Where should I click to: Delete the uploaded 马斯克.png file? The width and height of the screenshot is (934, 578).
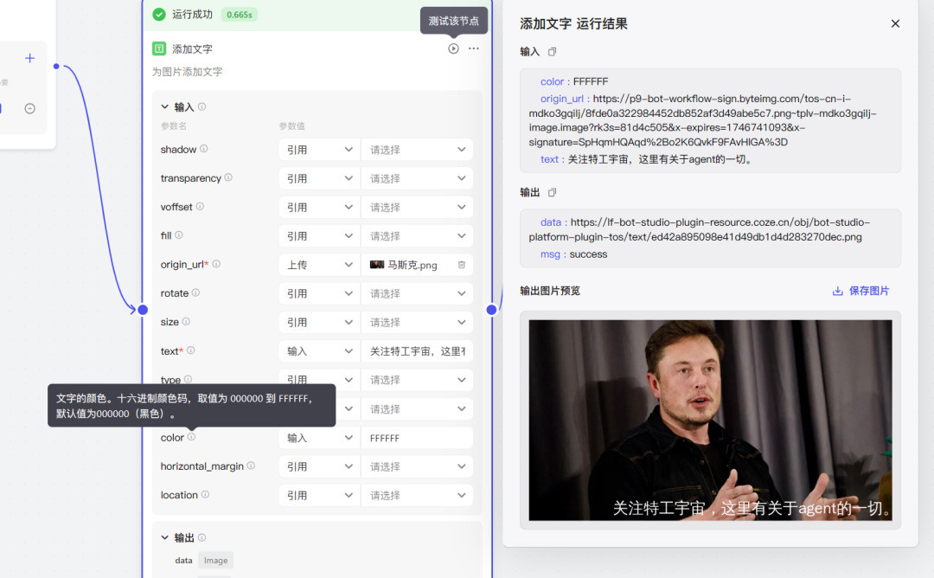(x=462, y=265)
